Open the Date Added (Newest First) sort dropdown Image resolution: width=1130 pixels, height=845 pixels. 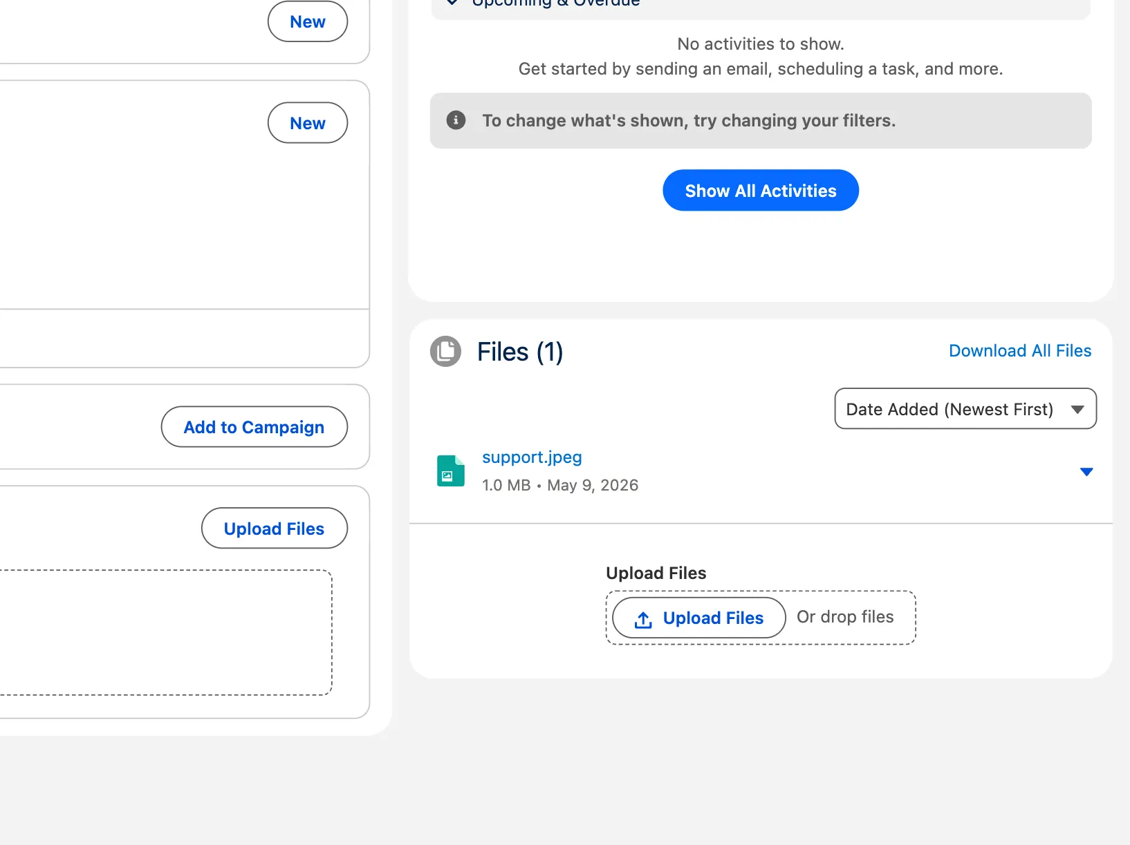coord(965,409)
